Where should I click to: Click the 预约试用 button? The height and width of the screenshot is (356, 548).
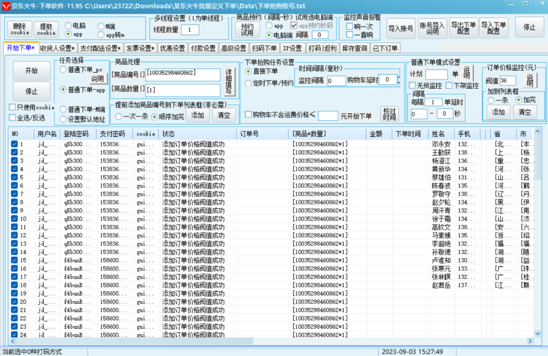coord(247,30)
